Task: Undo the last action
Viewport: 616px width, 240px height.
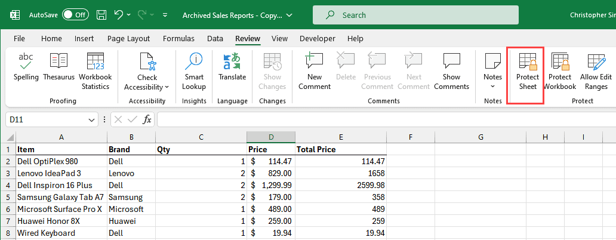Action: click(x=119, y=15)
